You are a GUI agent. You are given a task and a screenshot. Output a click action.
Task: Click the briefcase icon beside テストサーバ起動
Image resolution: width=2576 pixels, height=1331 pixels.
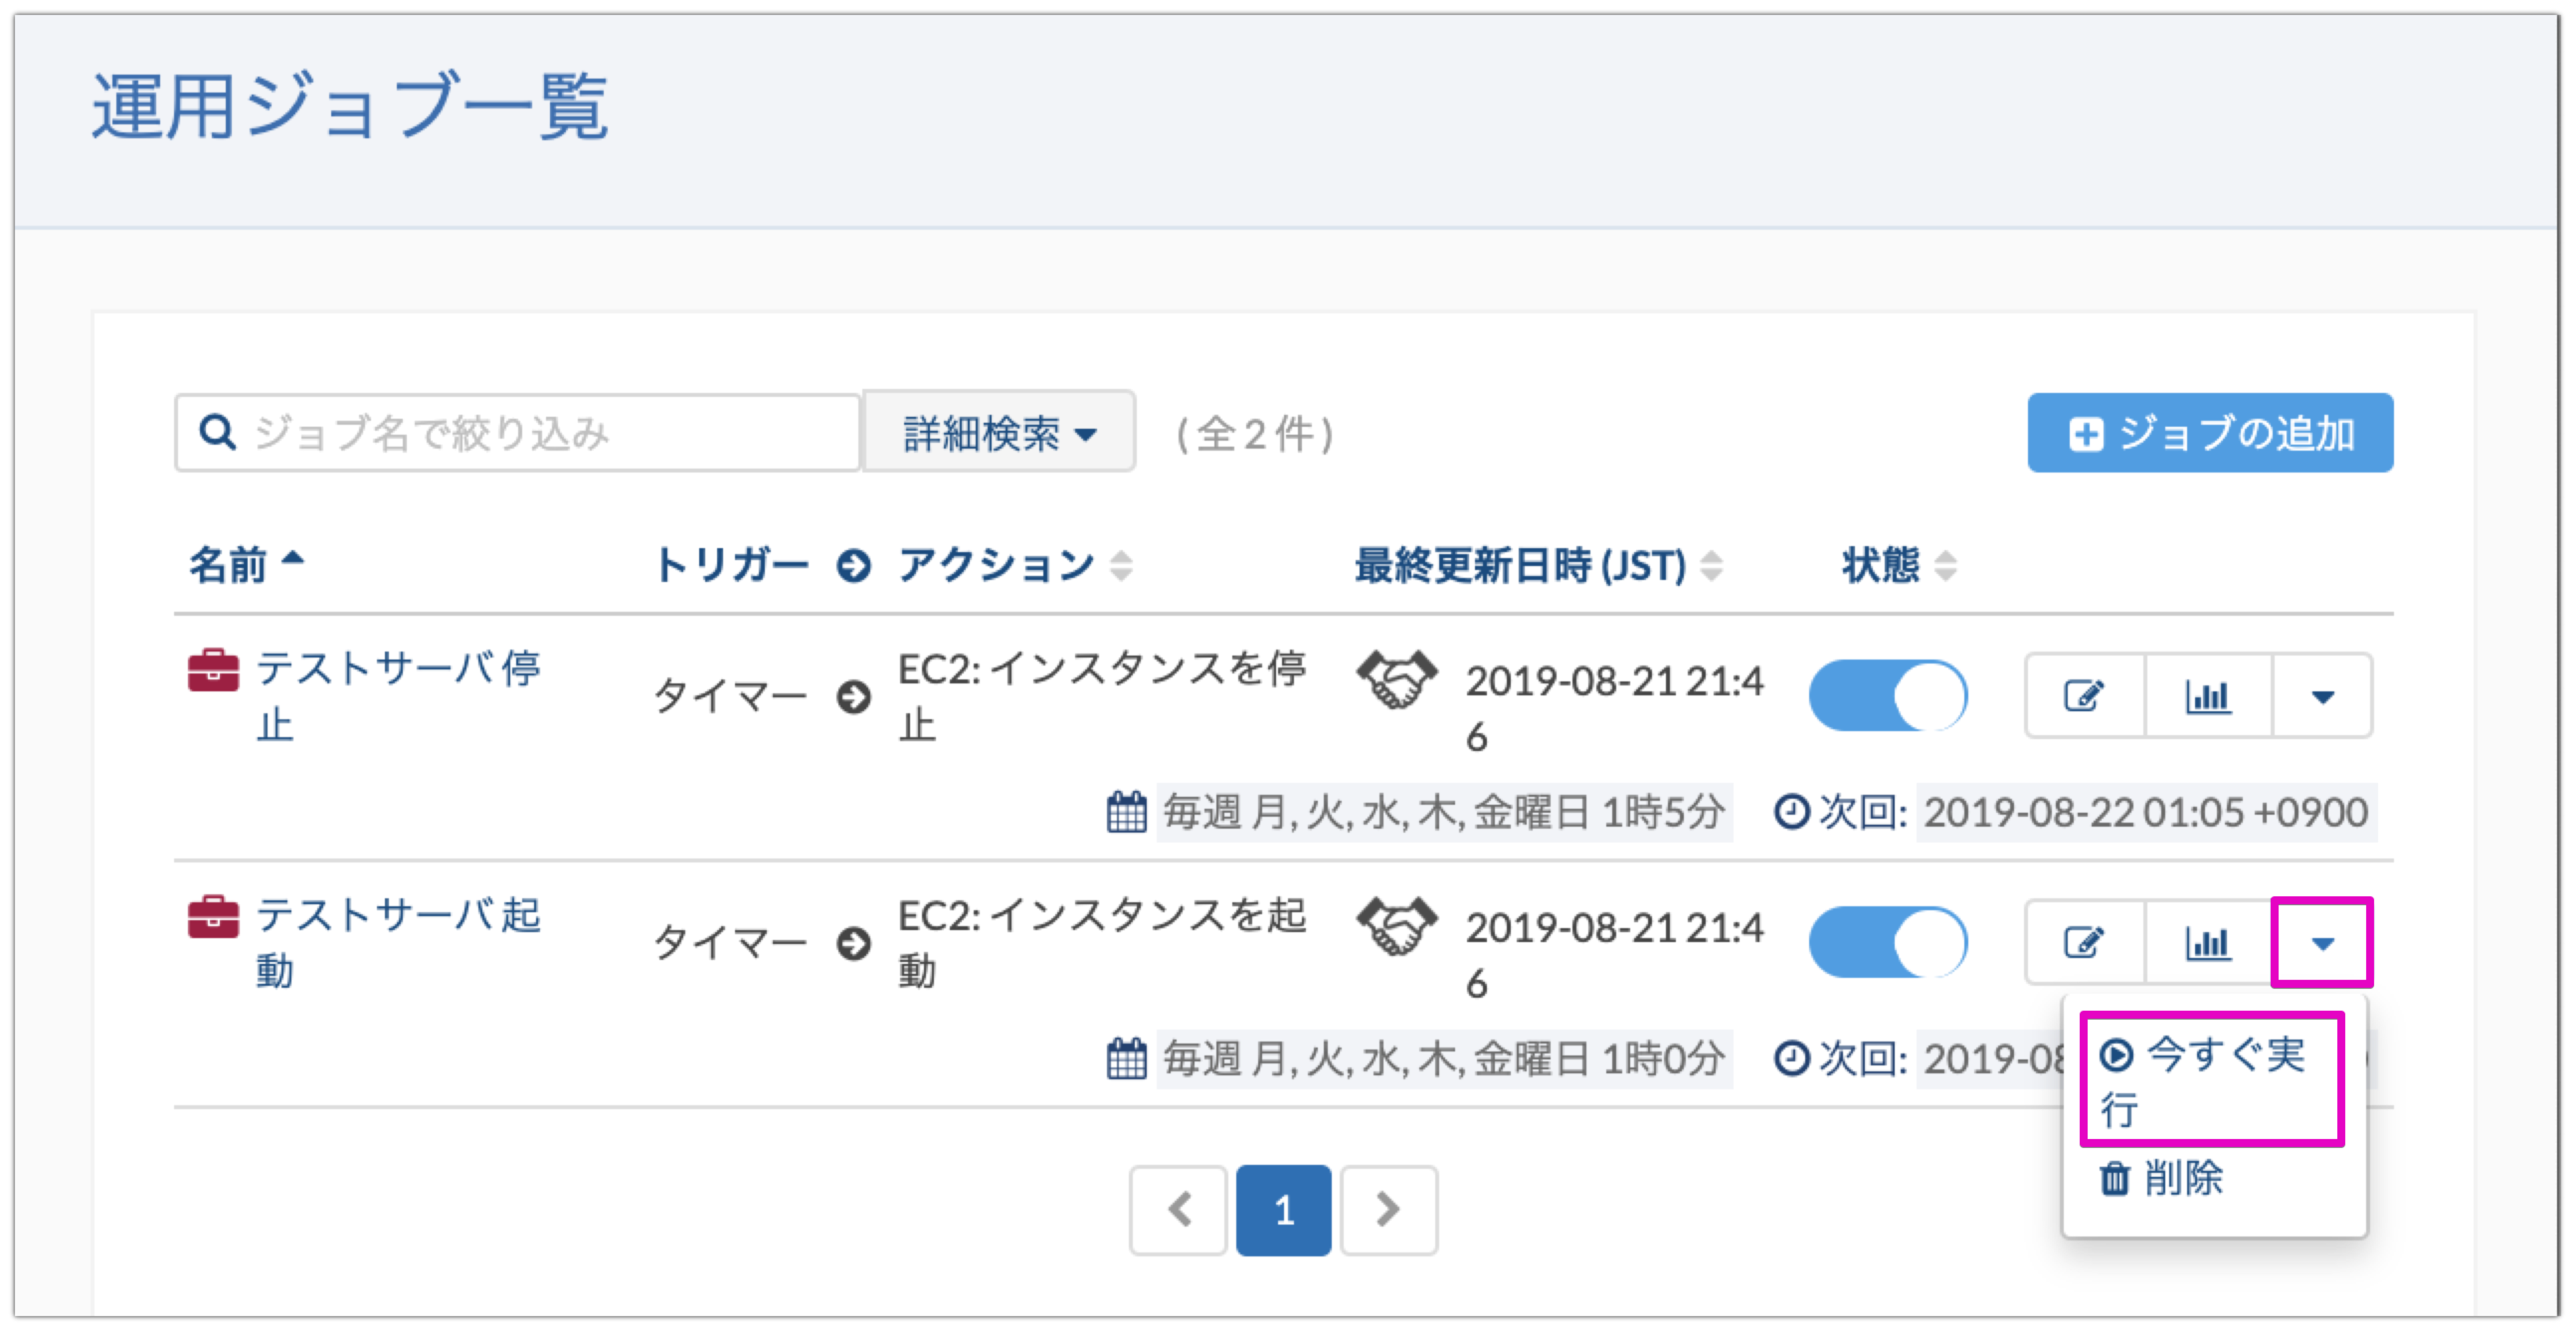point(213,916)
